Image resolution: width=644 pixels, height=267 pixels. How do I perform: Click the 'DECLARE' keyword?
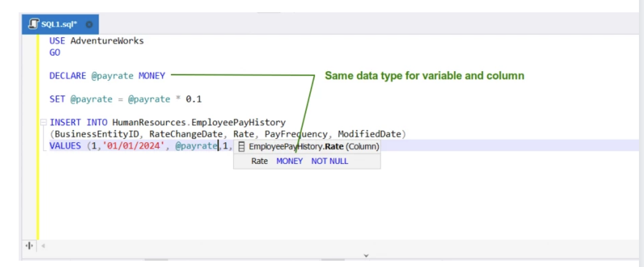(68, 76)
